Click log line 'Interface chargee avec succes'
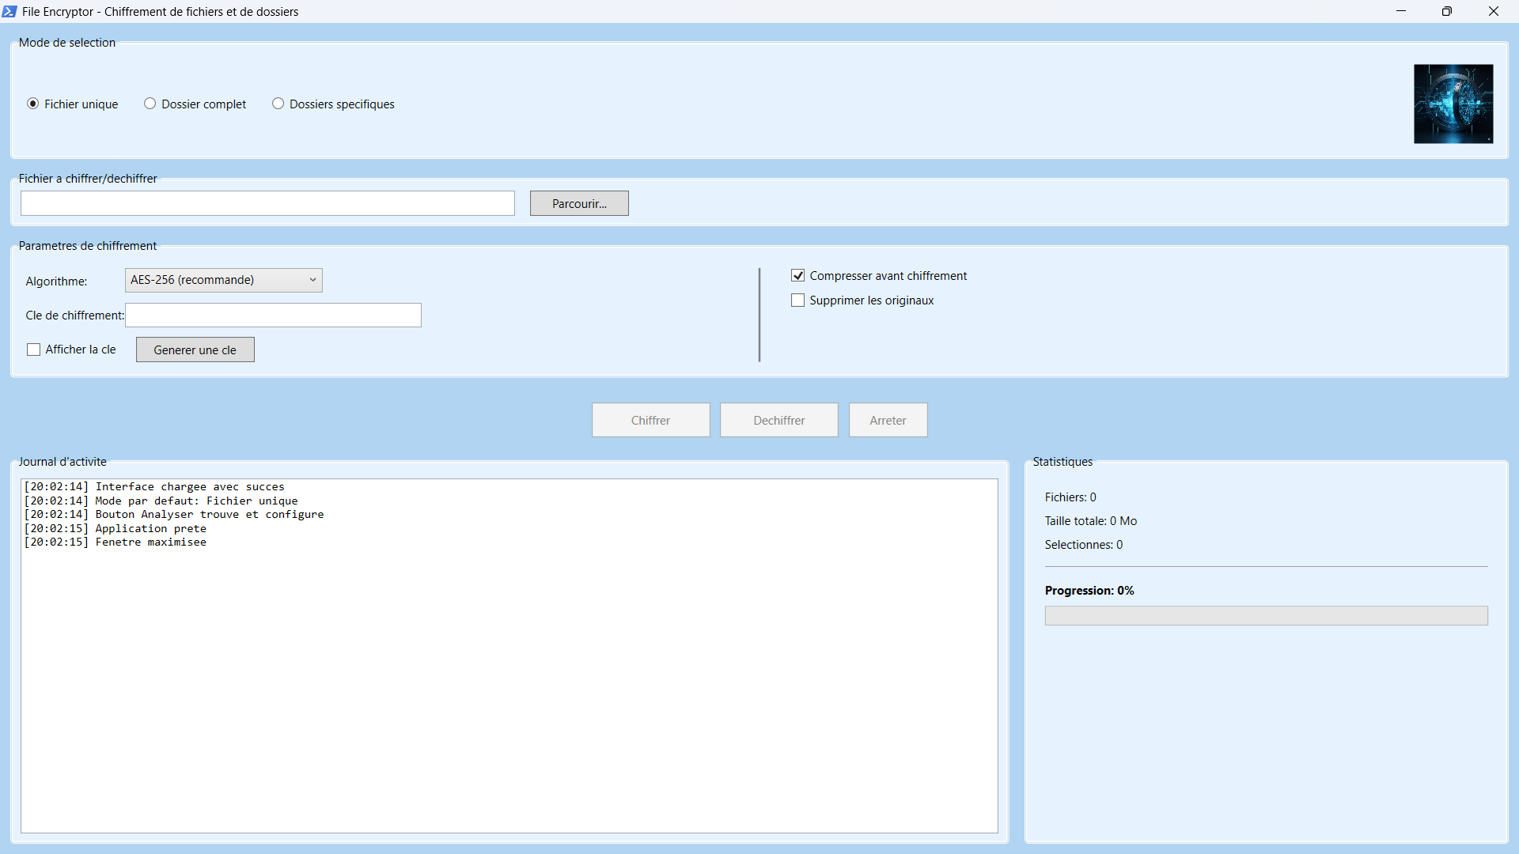Image resolution: width=1519 pixels, height=854 pixels. [x=154, y=487]
